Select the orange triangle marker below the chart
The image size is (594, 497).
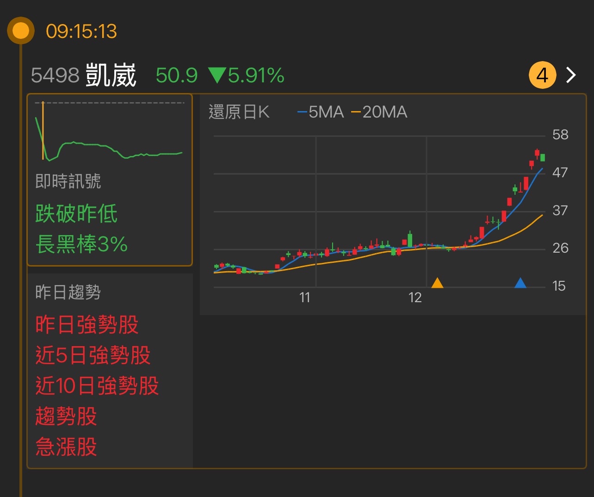(x=437, y=283)
